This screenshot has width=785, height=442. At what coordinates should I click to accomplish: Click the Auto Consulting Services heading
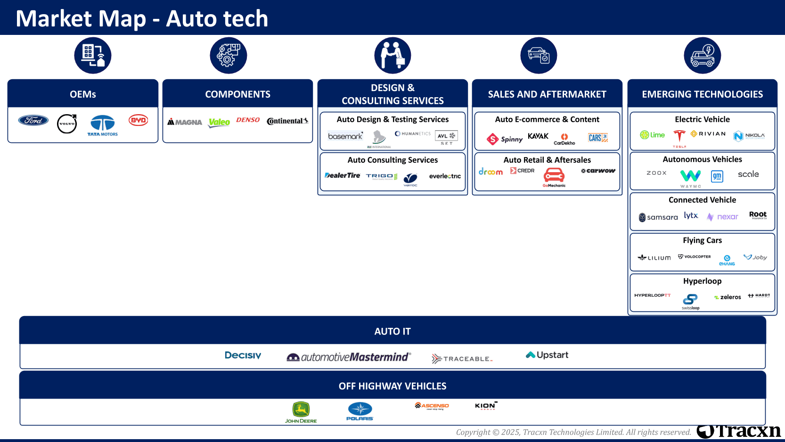click(x=392, y=160)
